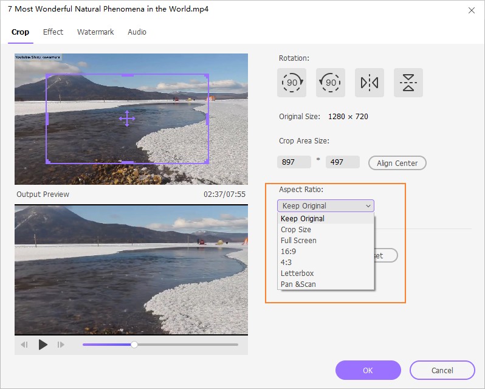Screen dimensions: 485x389
Task: Go to the Audio tab
Action: 137,32
